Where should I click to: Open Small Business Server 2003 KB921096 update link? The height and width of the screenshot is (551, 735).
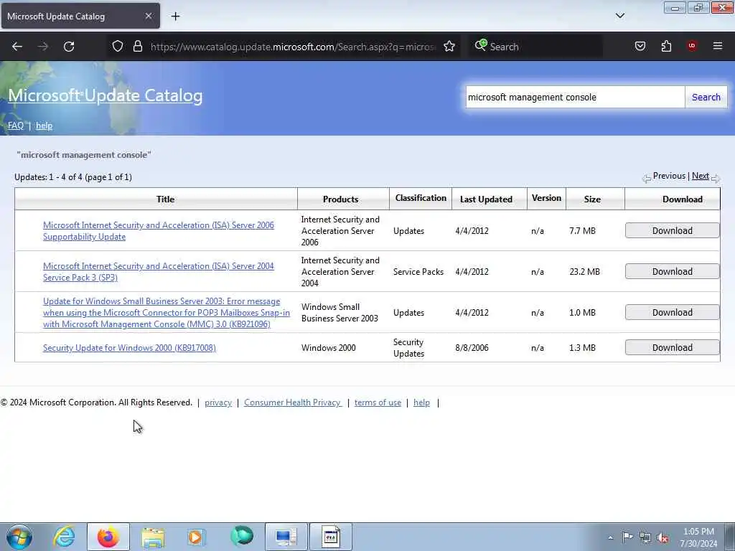pyautogui.click(x=167, y=313)
